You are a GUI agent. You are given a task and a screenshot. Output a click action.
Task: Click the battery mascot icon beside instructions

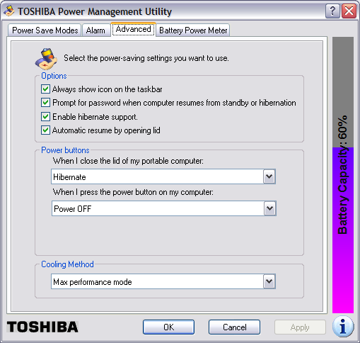pos(46,59)
